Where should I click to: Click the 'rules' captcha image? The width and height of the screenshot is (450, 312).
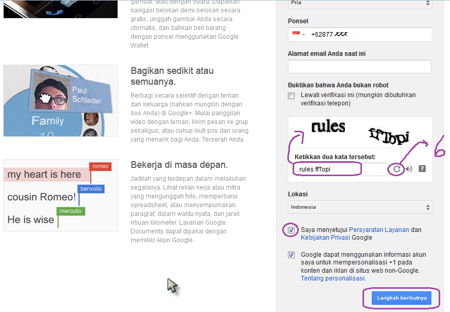click(x=328, y=127)
